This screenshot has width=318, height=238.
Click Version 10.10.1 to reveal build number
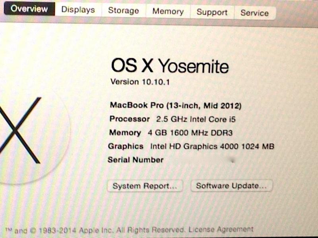(140, 82)
